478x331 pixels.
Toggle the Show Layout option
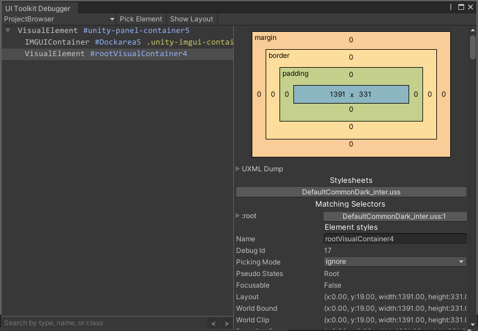click(x=192, y=19)
